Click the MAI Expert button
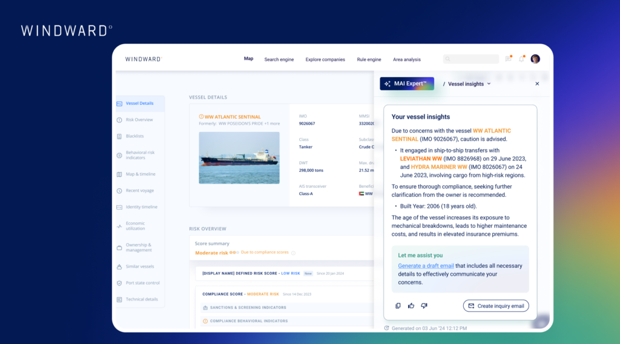This screenshot has width=620, height=344. pyautogui.click(x=407, y=84)
